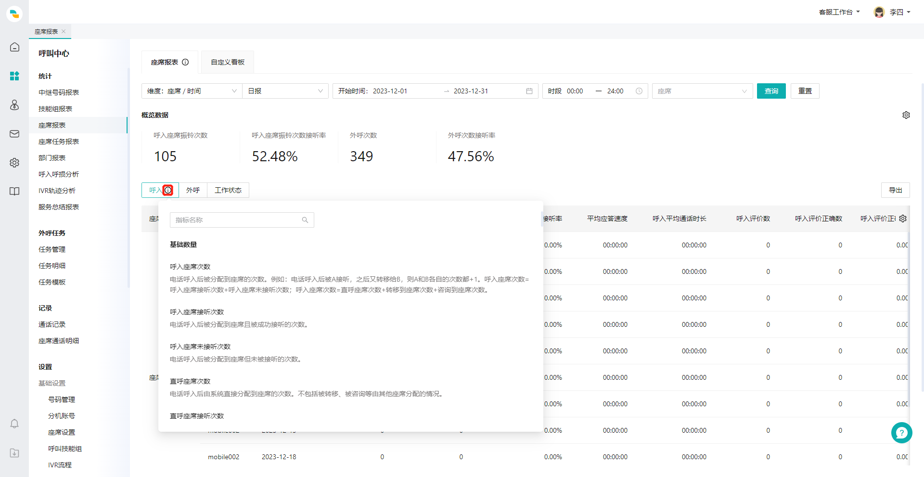Open the mail envelope icon in left rail
The height and width of the screenshot is (477, 924).
(14, 134)
